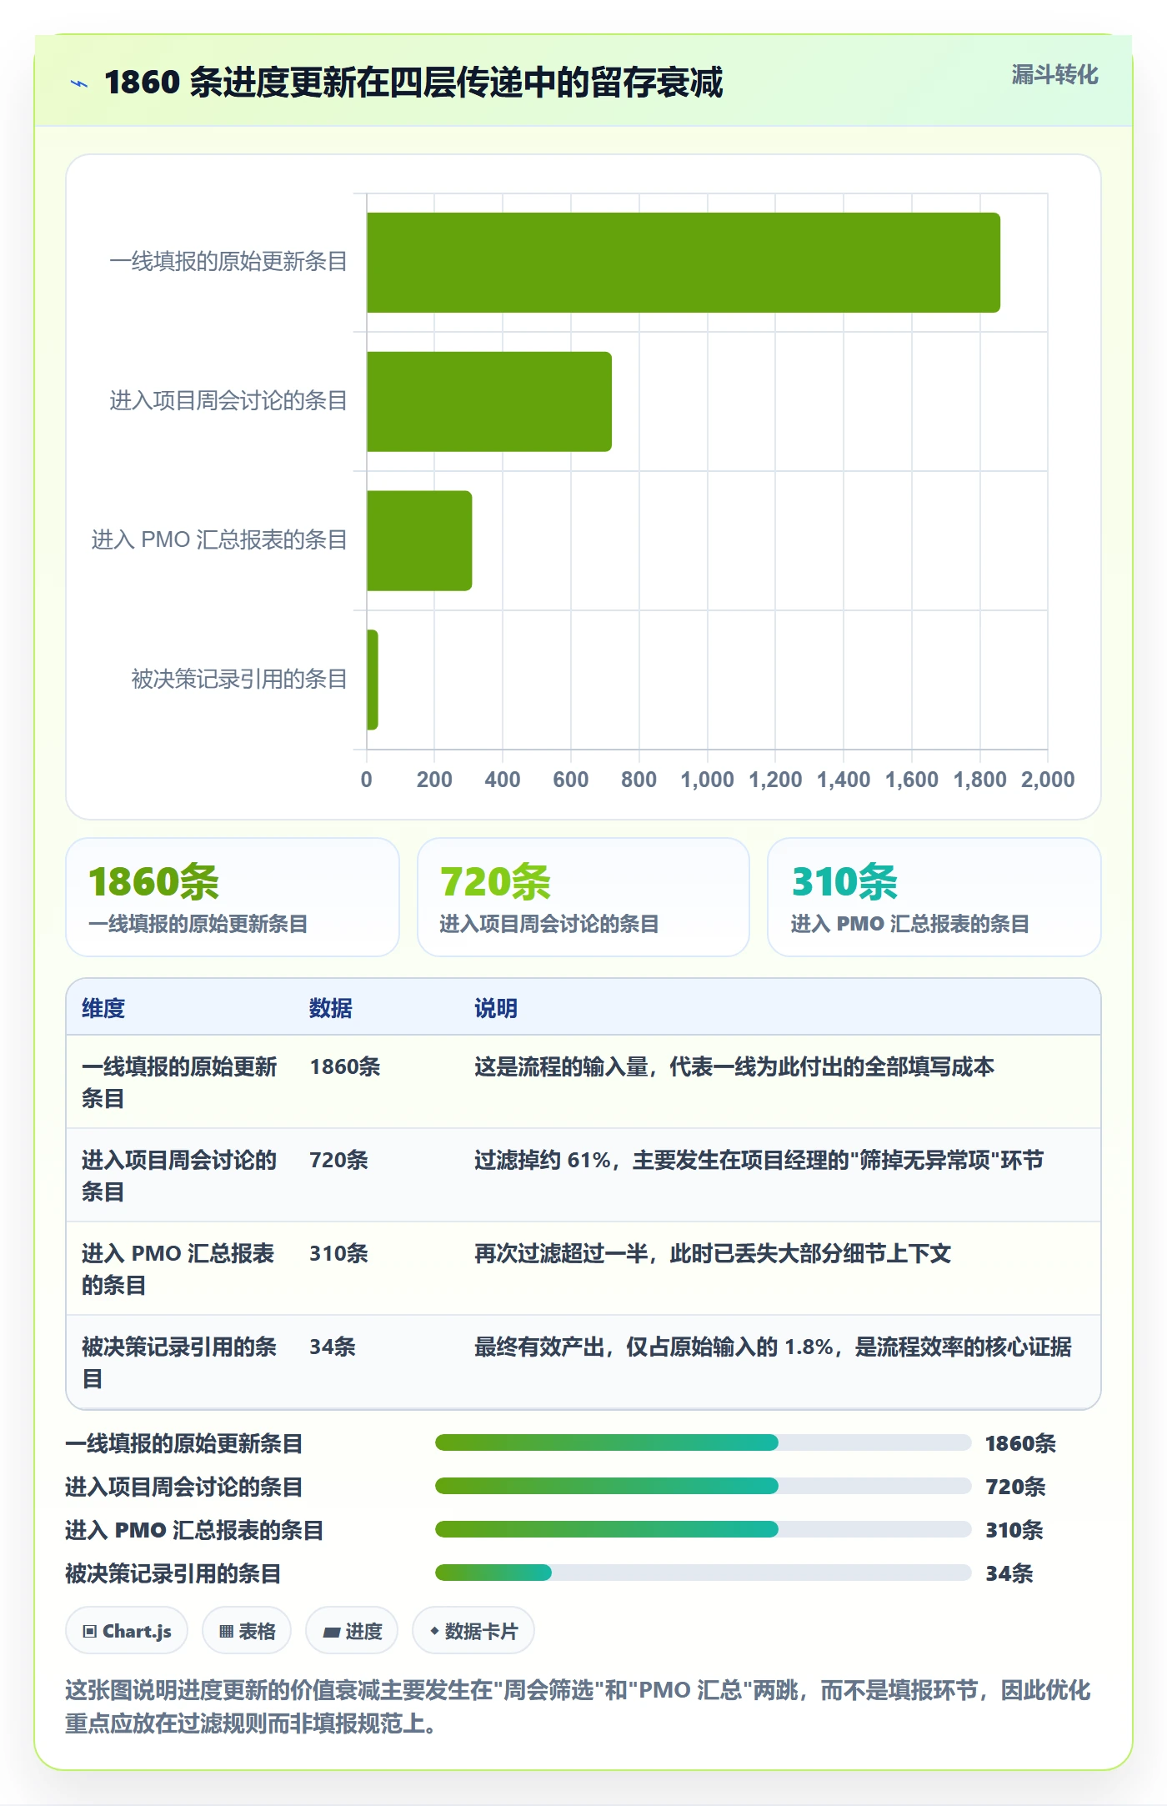Screen dimensions: 1167x1806
Task: Click table row name 进入项目周会讨论的条目
Action: (x=178, y=1176)
